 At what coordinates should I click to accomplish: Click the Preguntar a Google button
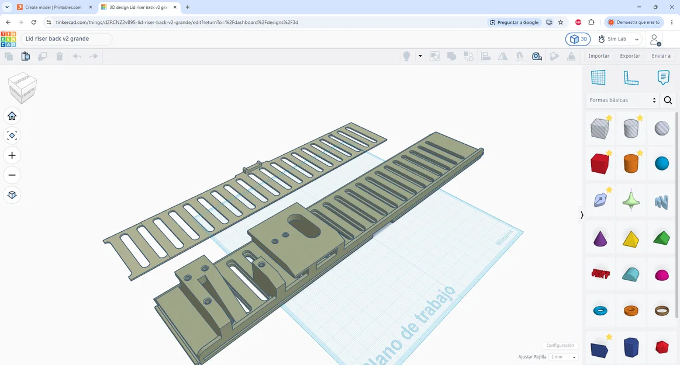(x=515, y=22)
